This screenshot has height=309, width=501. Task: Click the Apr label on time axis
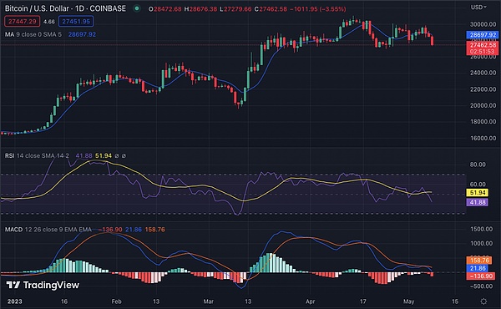pyautogui.click(x=311, y=301)
